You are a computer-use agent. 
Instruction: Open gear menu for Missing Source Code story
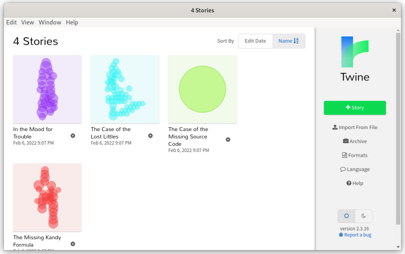(x=228, y=140)
